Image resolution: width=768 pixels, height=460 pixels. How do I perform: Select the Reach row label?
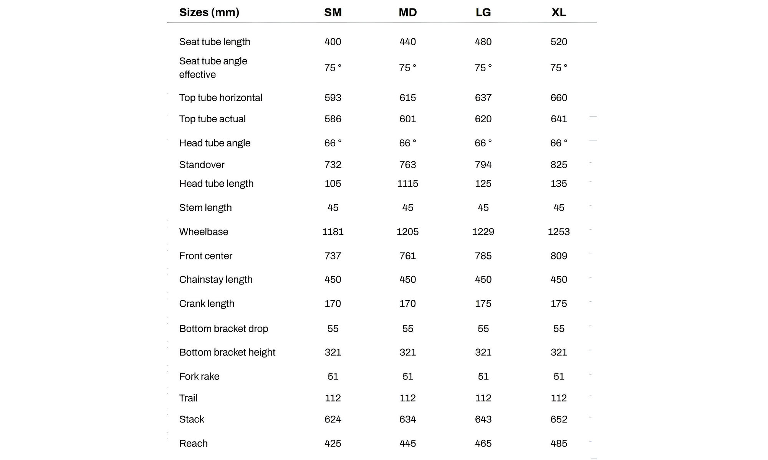(193, 444)
